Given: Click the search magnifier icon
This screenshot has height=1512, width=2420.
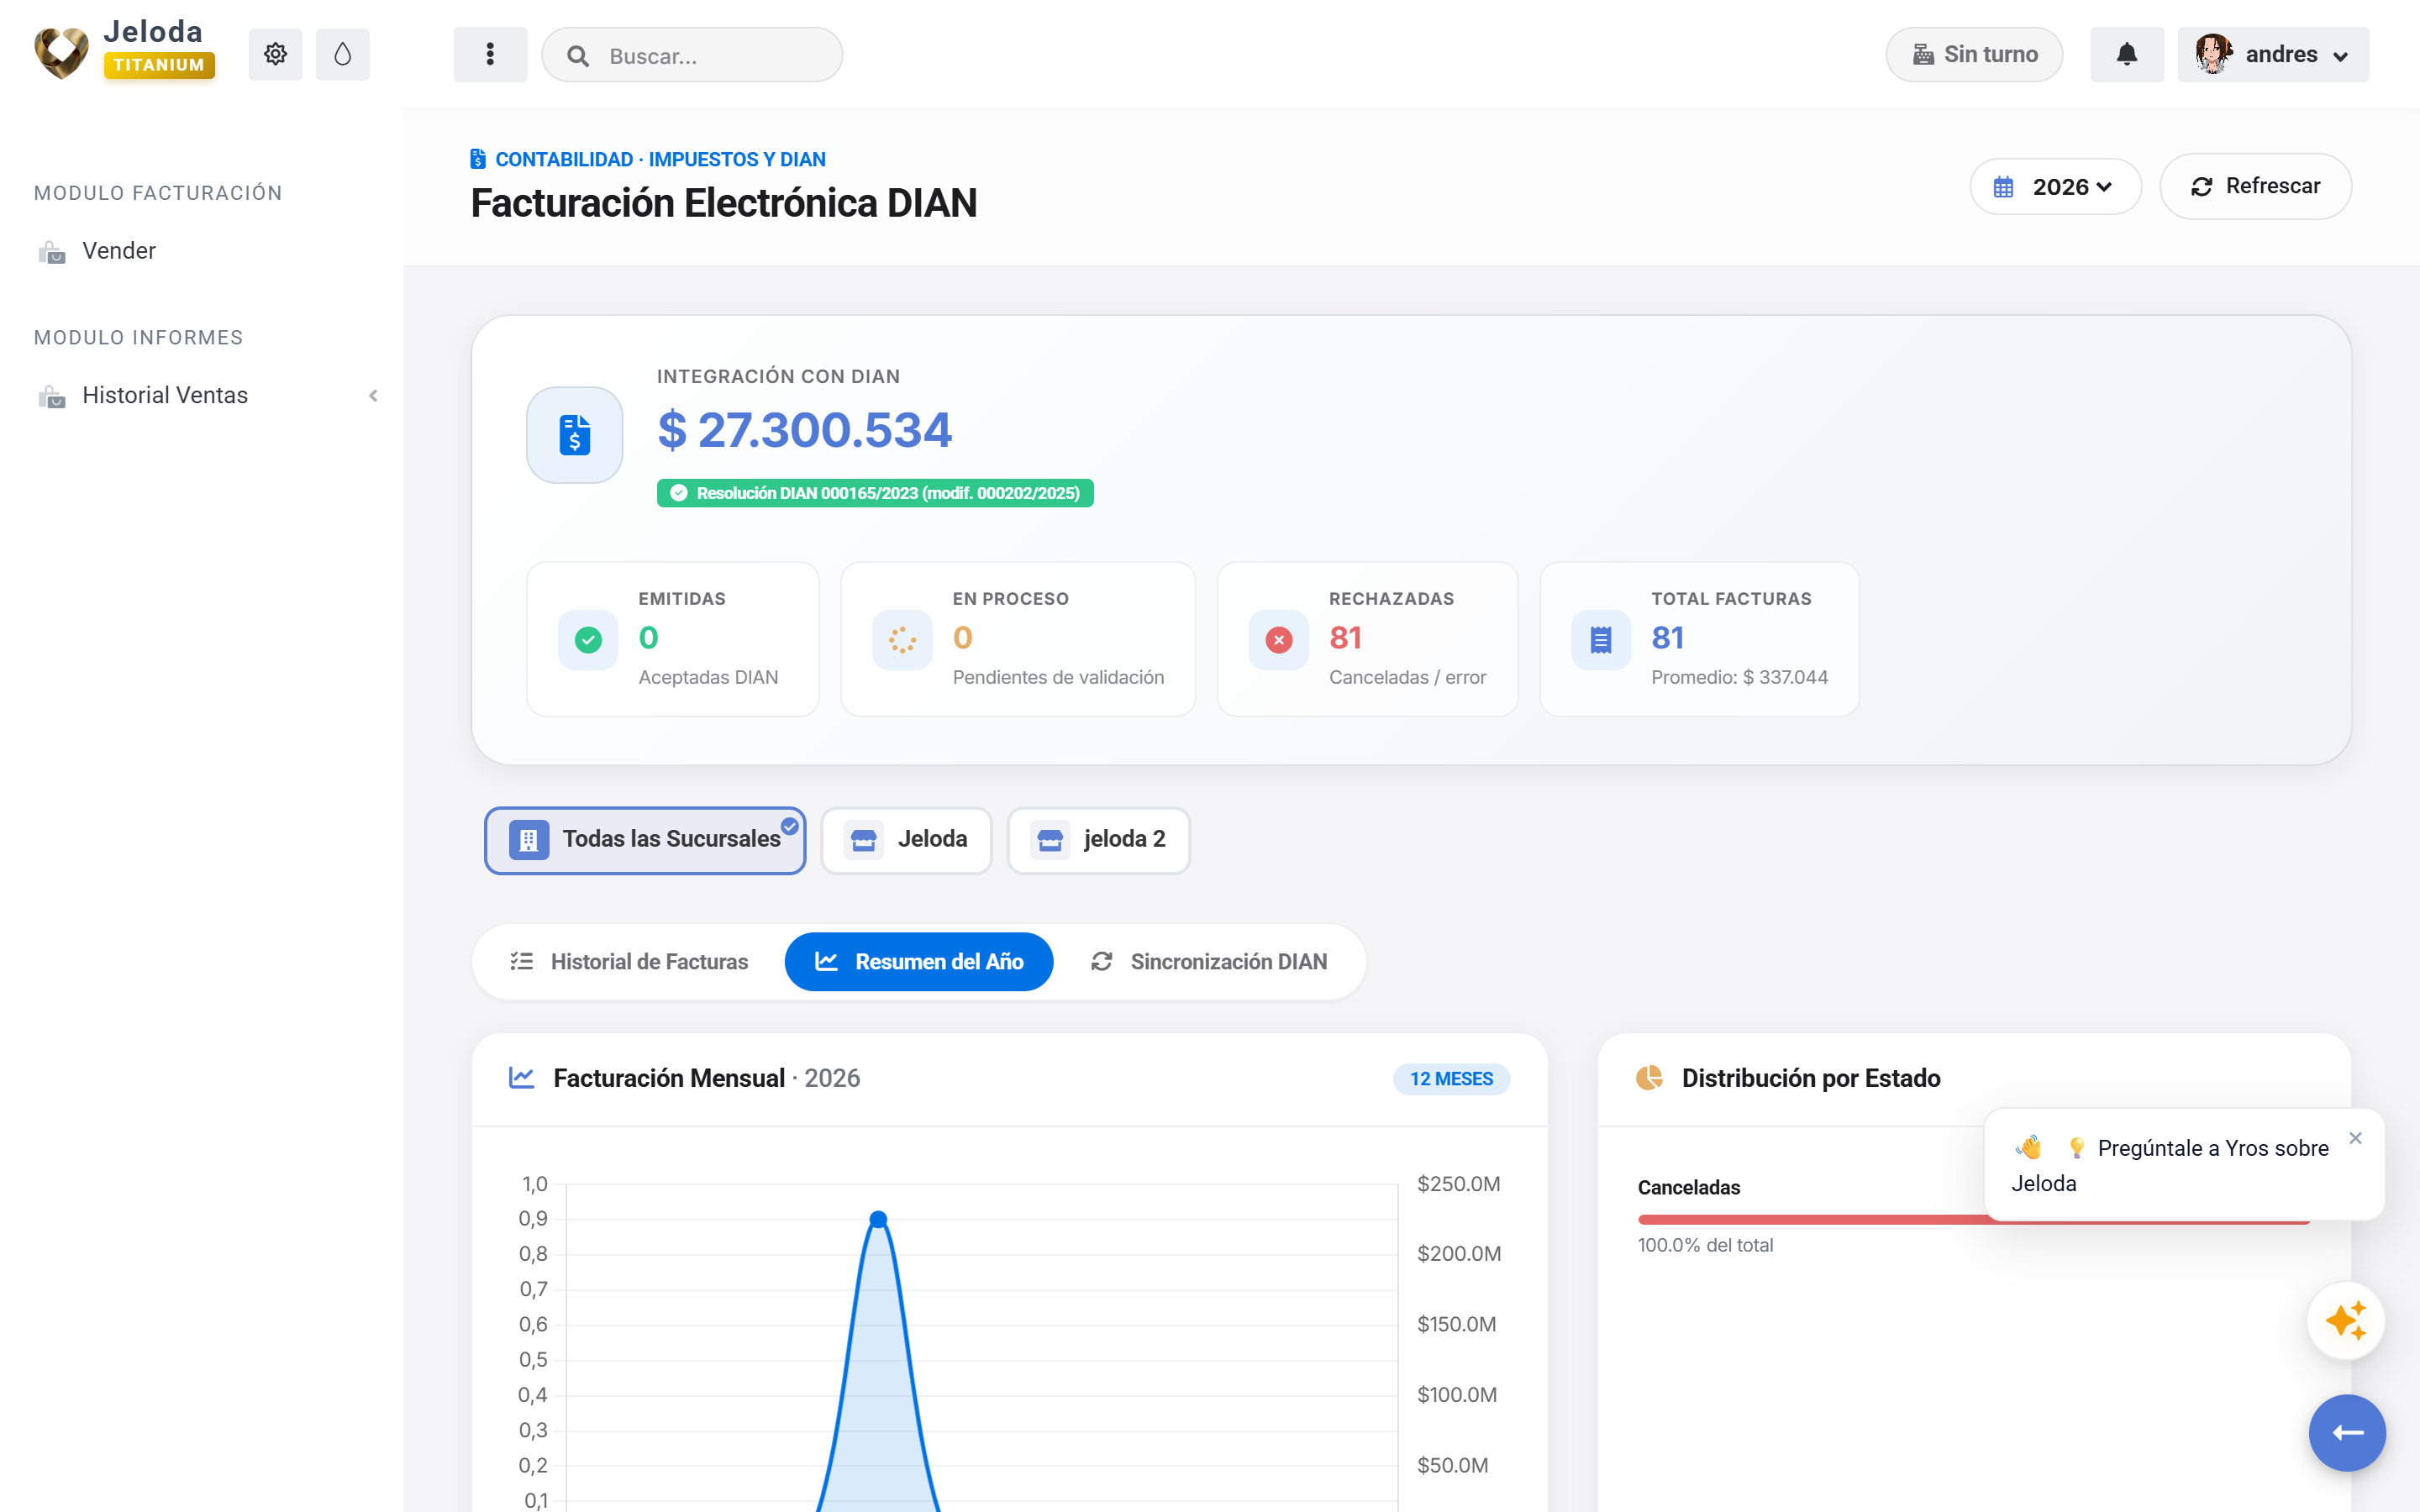Looking at the screenshot, I should [578, 56].
